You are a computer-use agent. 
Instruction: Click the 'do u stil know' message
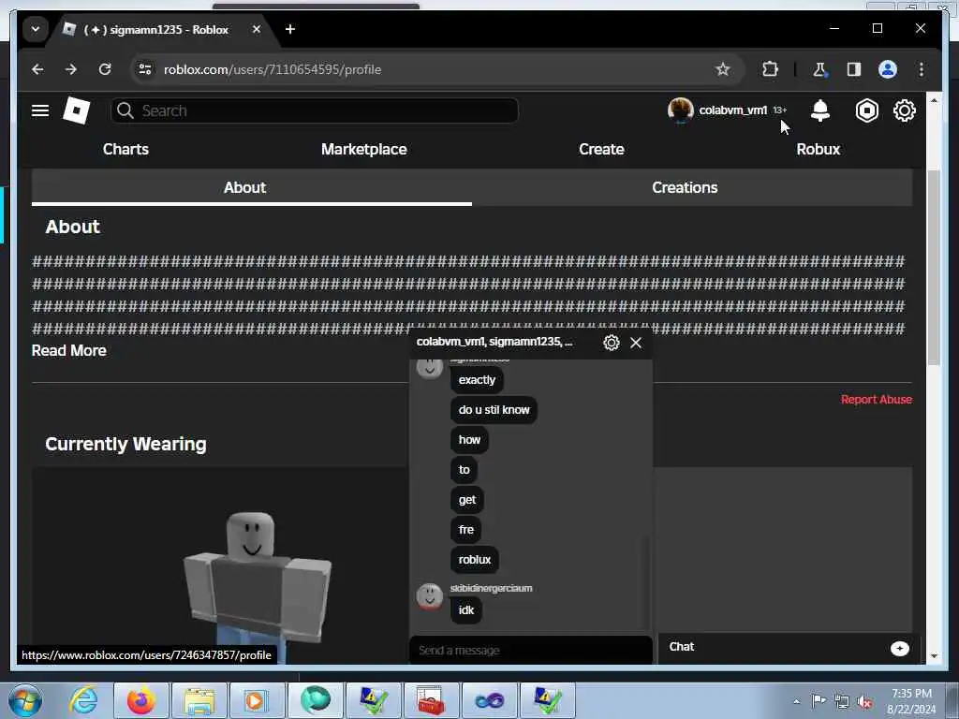(x=494, y=410)
